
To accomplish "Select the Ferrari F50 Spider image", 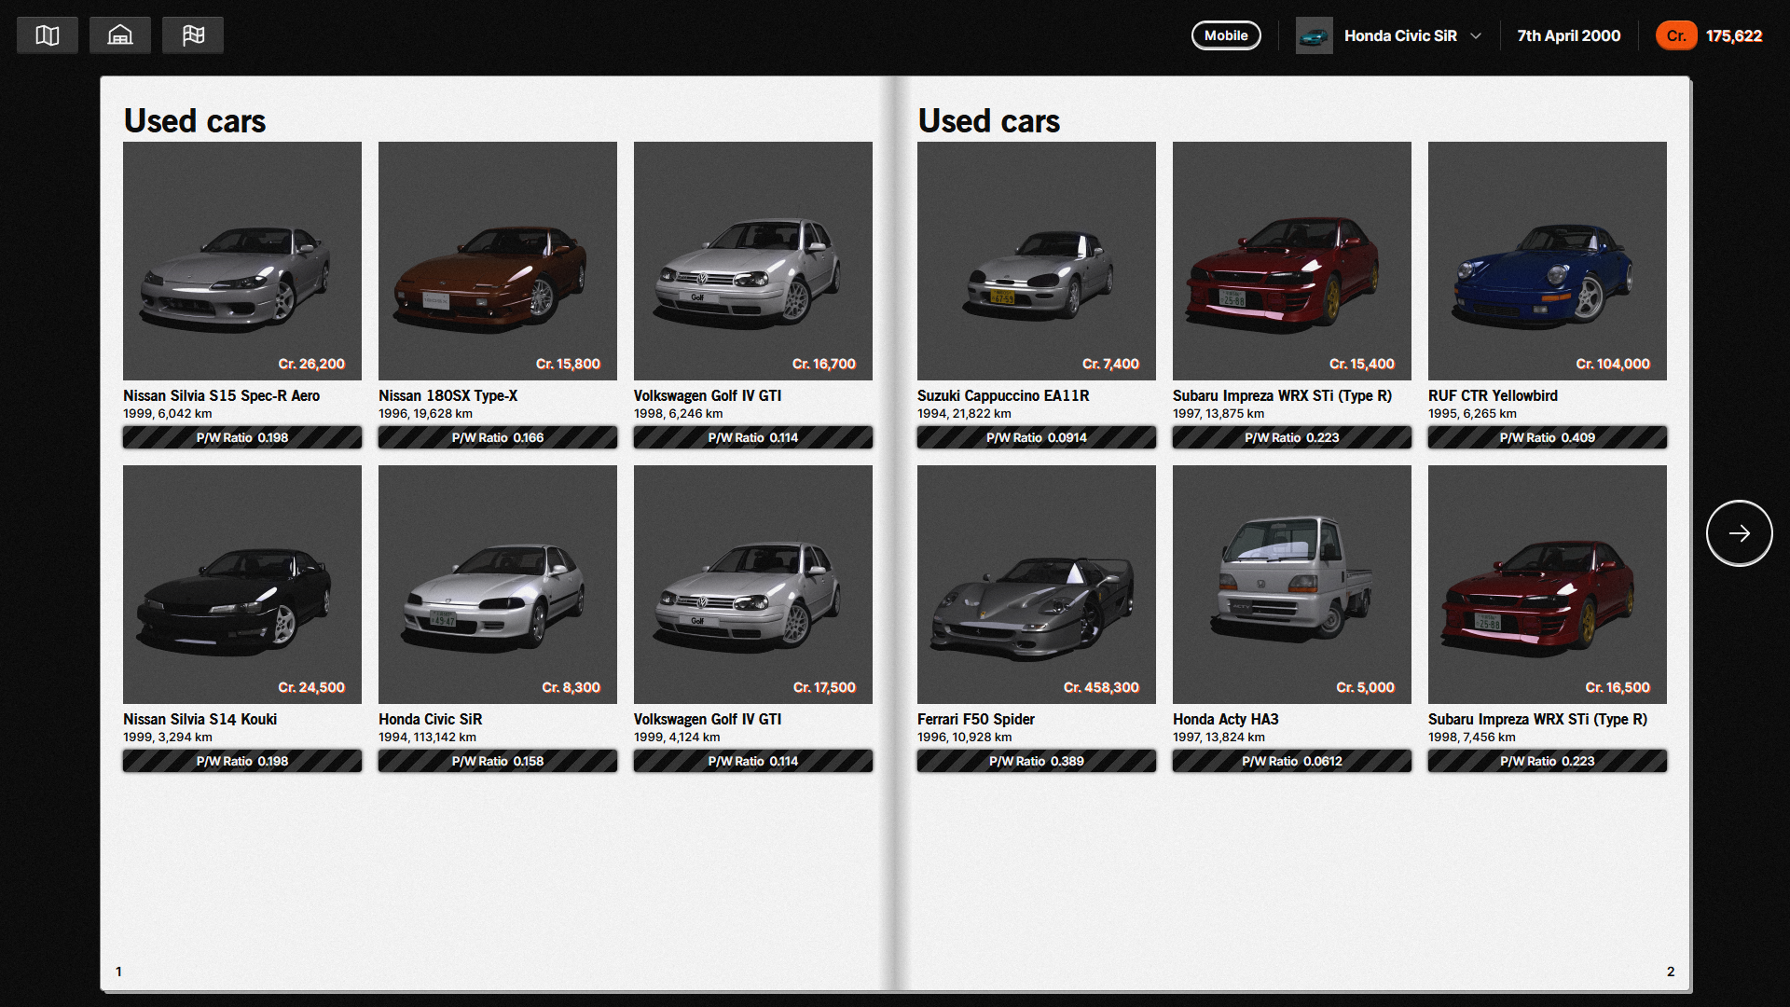I will pos(1036,585).
